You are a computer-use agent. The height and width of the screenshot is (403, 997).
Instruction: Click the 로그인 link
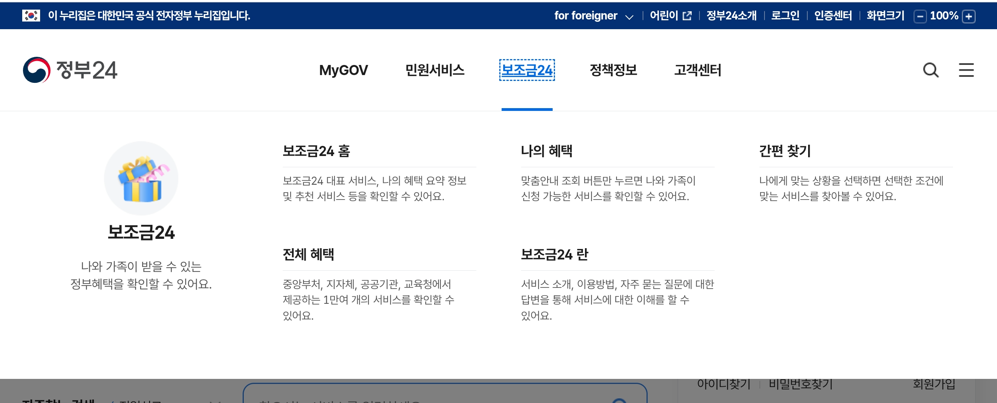785,16
